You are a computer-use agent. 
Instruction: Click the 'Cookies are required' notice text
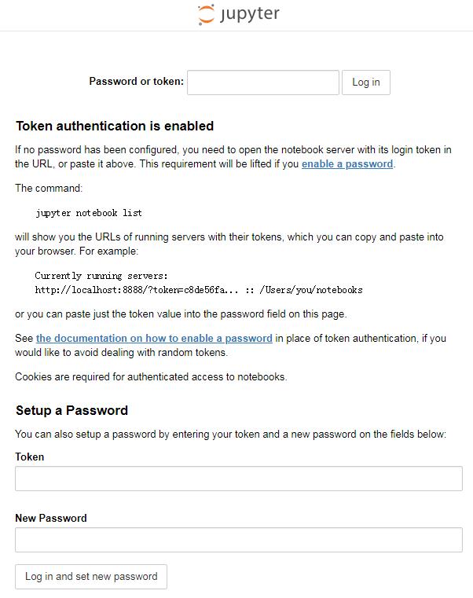[x=151, y=376]
